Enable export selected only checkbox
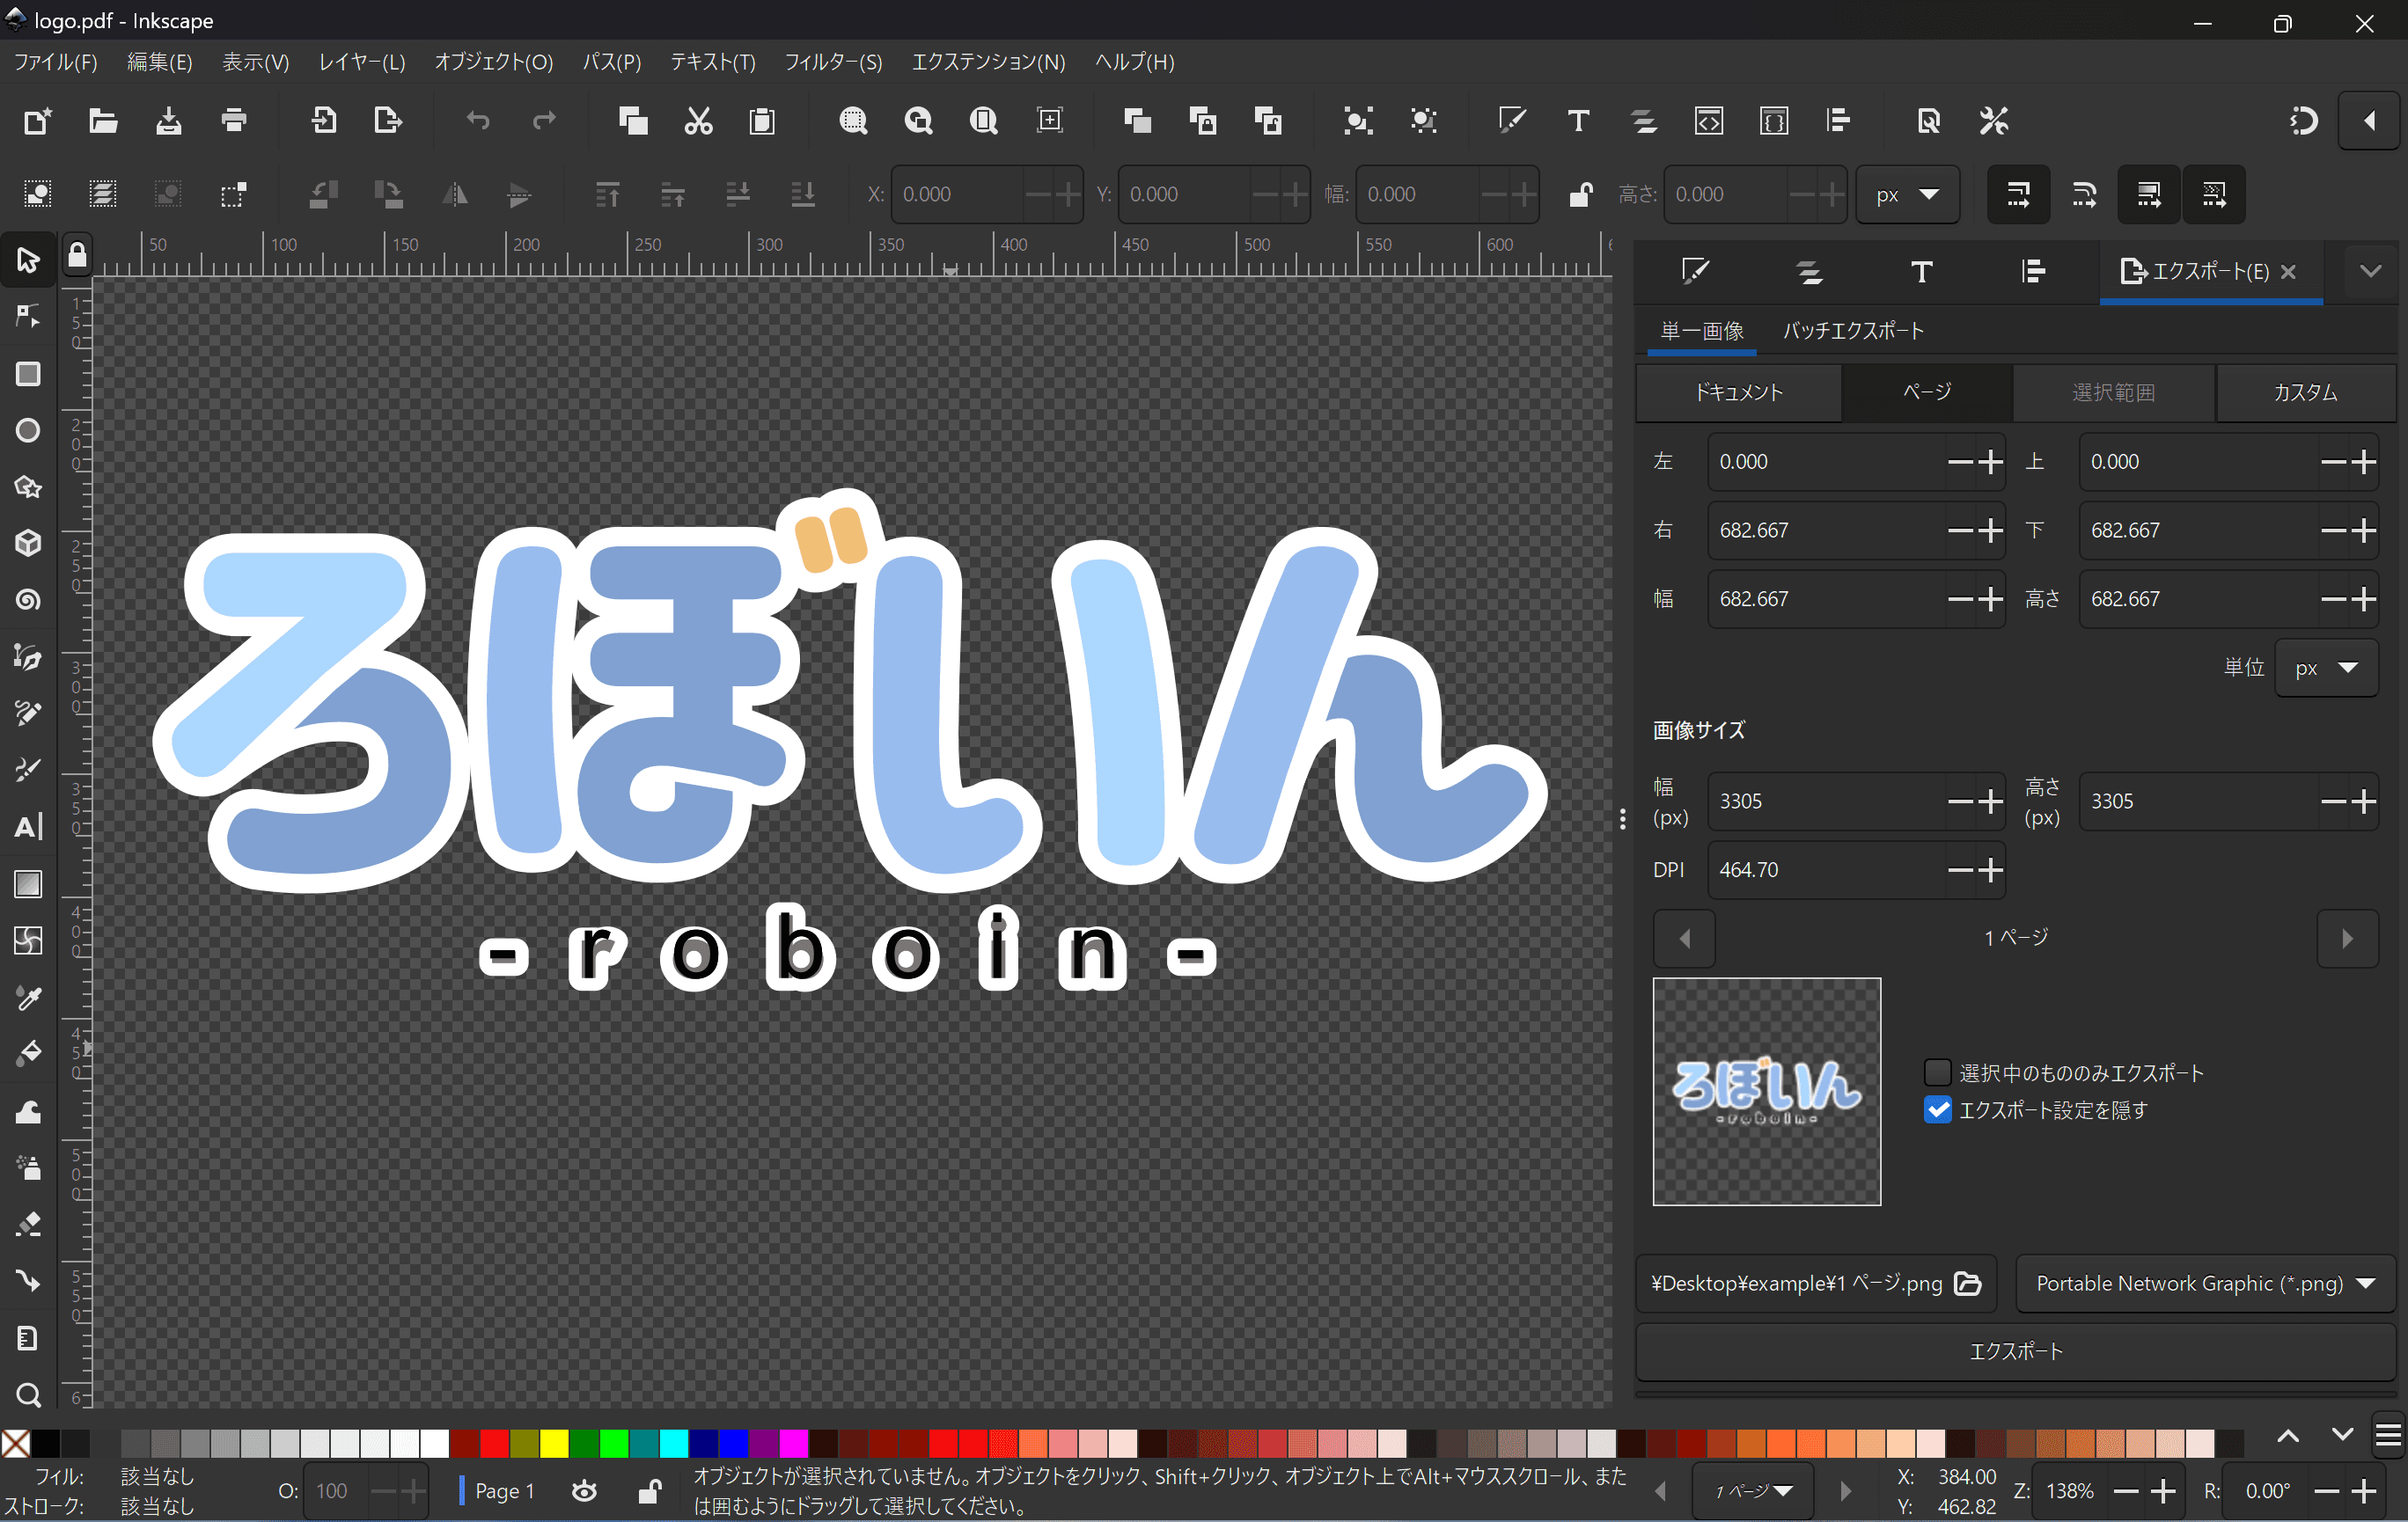Viewport: 2408px width, 1522px height. click(x=1937, y=1072)
